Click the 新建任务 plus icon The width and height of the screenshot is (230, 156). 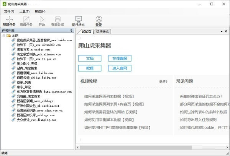point(9,19)
